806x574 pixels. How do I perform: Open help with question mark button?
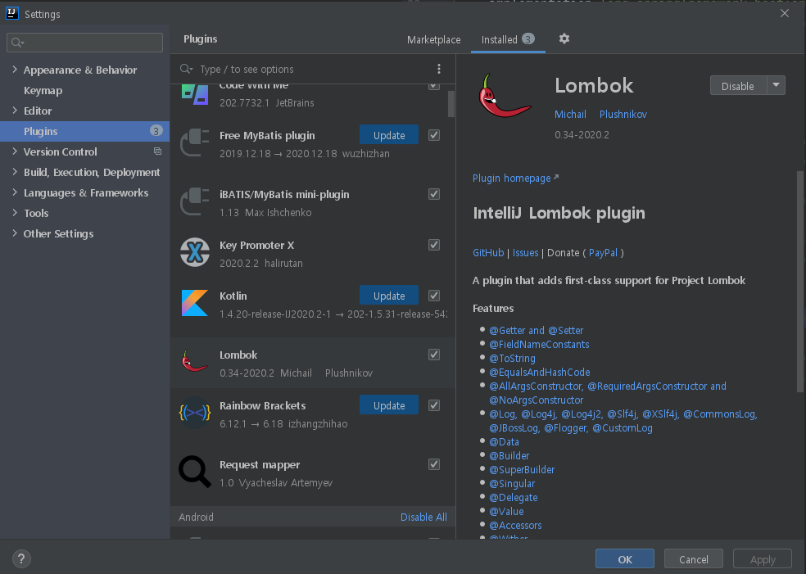[21, 558]
